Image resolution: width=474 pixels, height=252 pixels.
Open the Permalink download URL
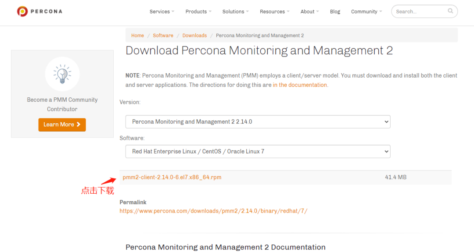pyautogui.click(x=213, y=211)
